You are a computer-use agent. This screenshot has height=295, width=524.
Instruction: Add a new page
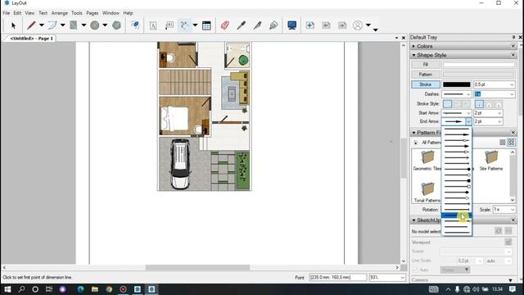pos(309,25)
